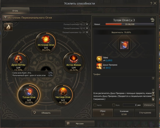Click the description text scroll-up arrow
This screenshot has width=160, height=128.
(153, 93)
